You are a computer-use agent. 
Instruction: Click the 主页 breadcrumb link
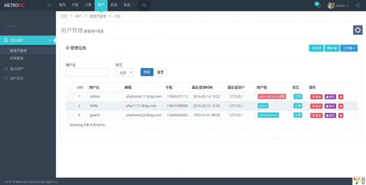(x=64, y=16)
